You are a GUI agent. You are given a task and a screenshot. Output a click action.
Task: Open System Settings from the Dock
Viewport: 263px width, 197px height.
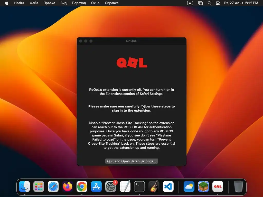(x=111, y=186)
